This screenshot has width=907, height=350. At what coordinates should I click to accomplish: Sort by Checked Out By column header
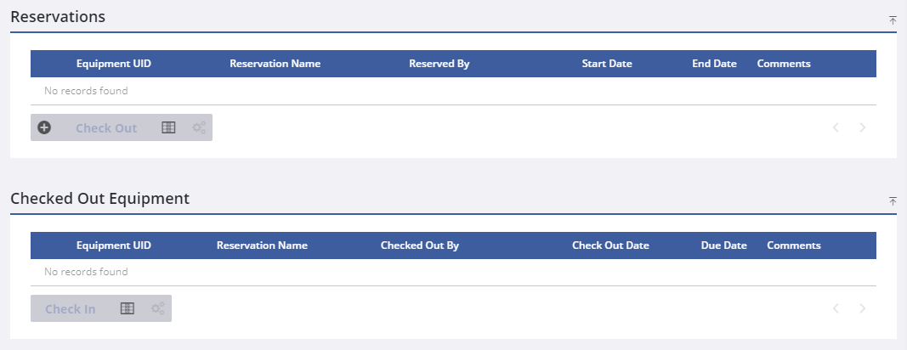coord(420,246)
